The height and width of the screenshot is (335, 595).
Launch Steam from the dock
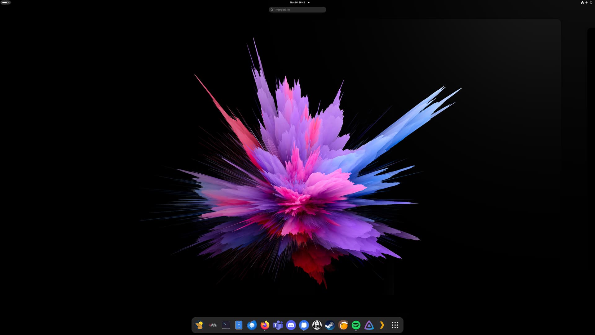click(330, 325)
